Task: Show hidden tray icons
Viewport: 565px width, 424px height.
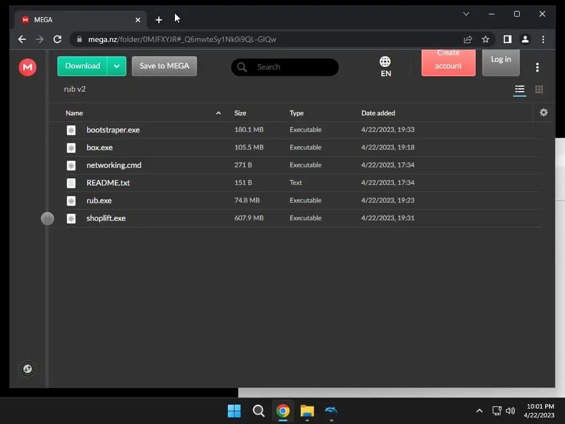Action: (x=479, y=411)
